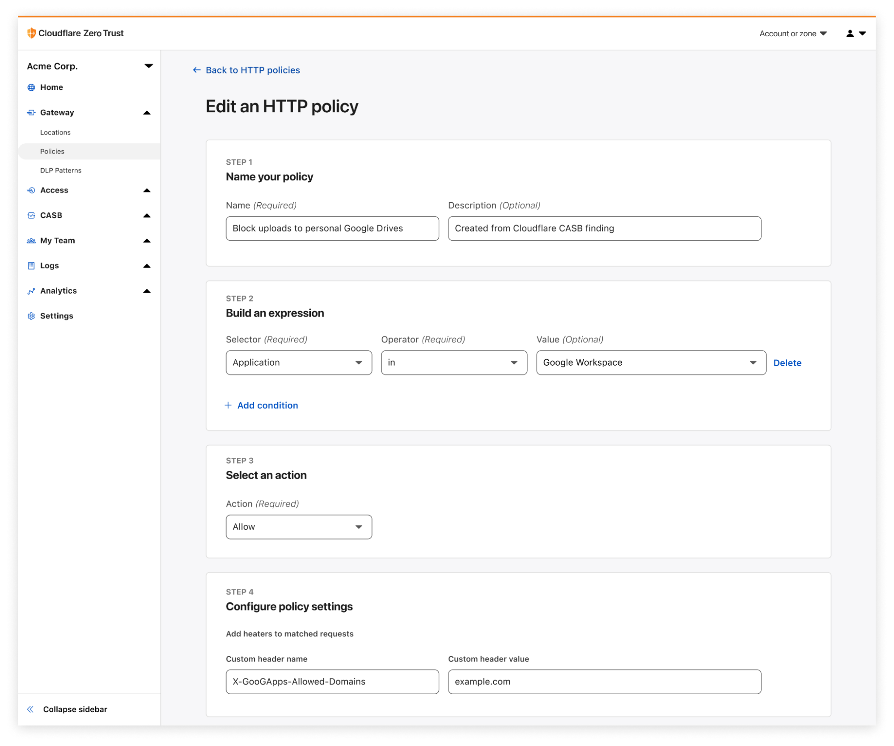
Task: Open DLP Patterns under Gateway
Action: coord(61,171)
